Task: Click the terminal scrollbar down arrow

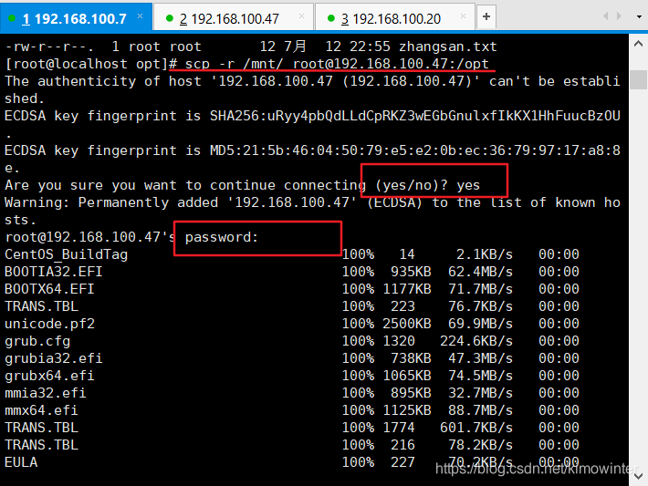Action: (x=638, y=476)
